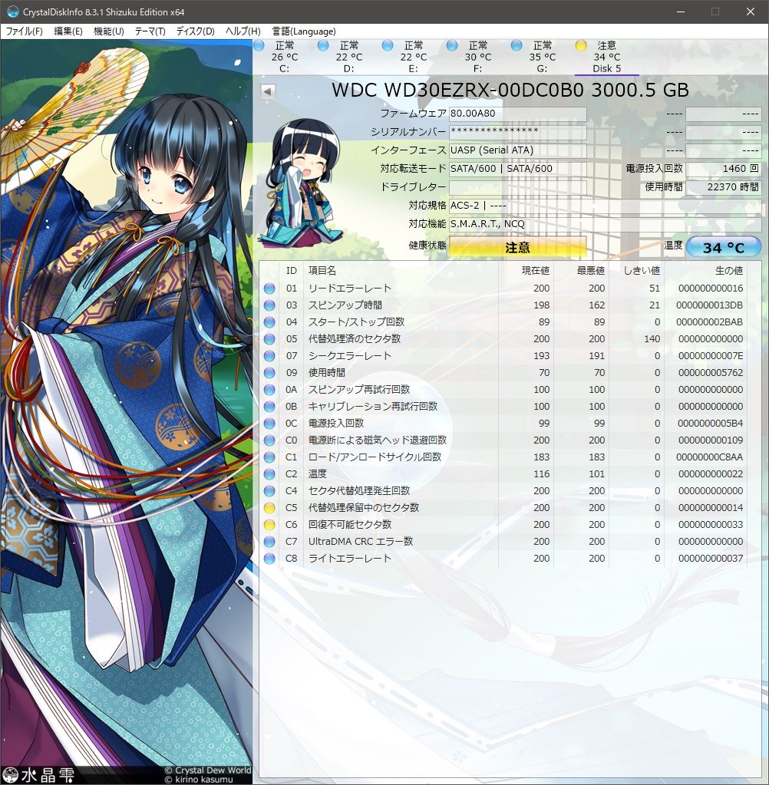Close the CrystalDiskInfo window
Image resolution: width=769 pixels, height=785 pixels.
click(750, 12)
